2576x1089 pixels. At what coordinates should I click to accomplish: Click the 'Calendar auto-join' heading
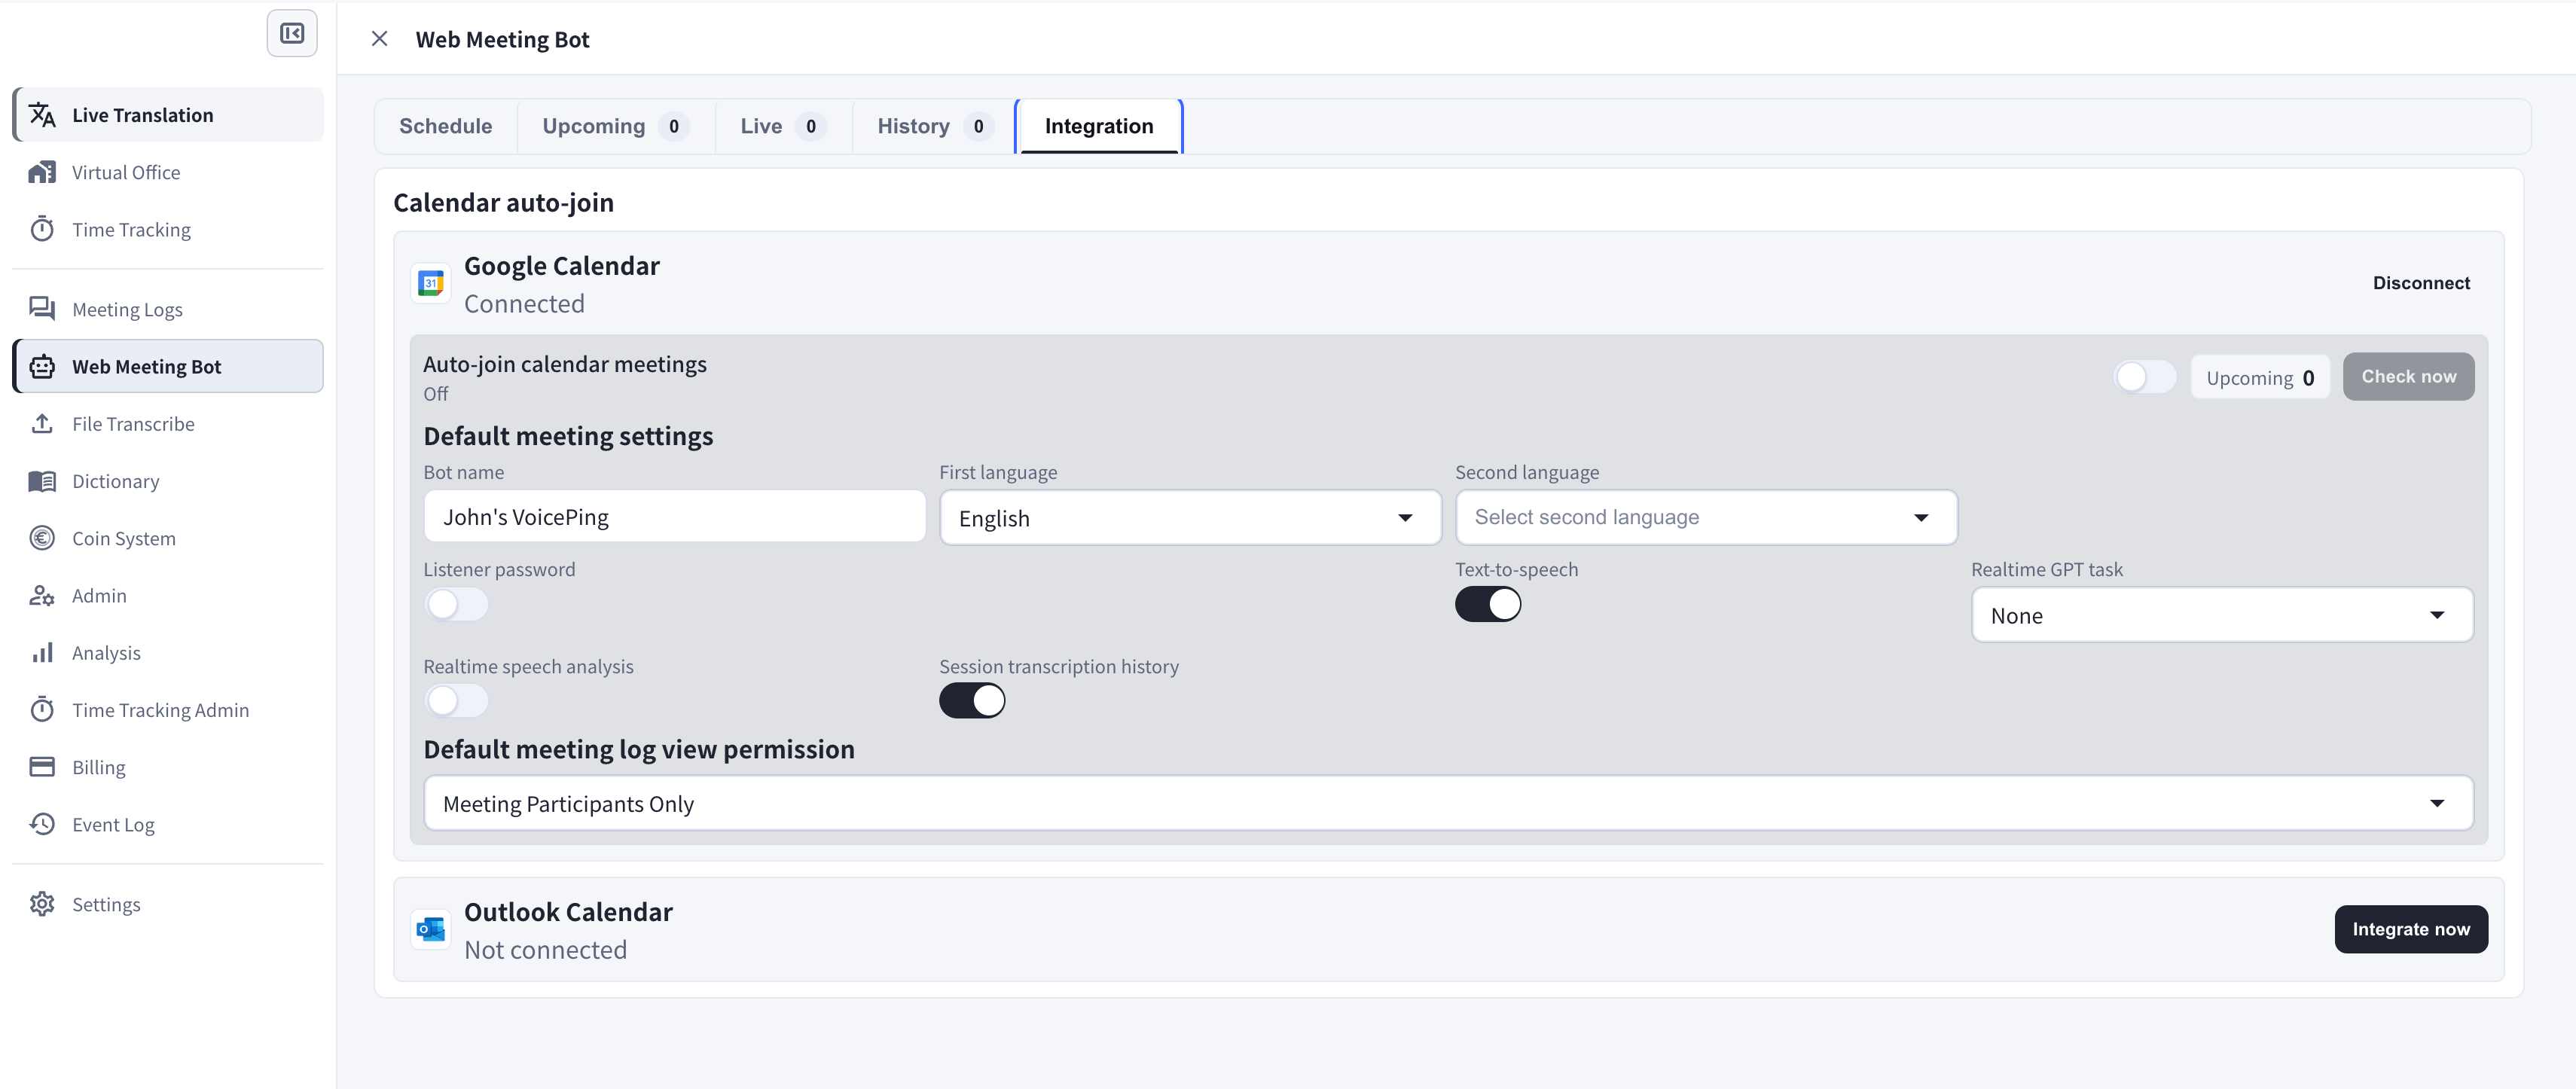pyautogui.click(x=503, y=203)
